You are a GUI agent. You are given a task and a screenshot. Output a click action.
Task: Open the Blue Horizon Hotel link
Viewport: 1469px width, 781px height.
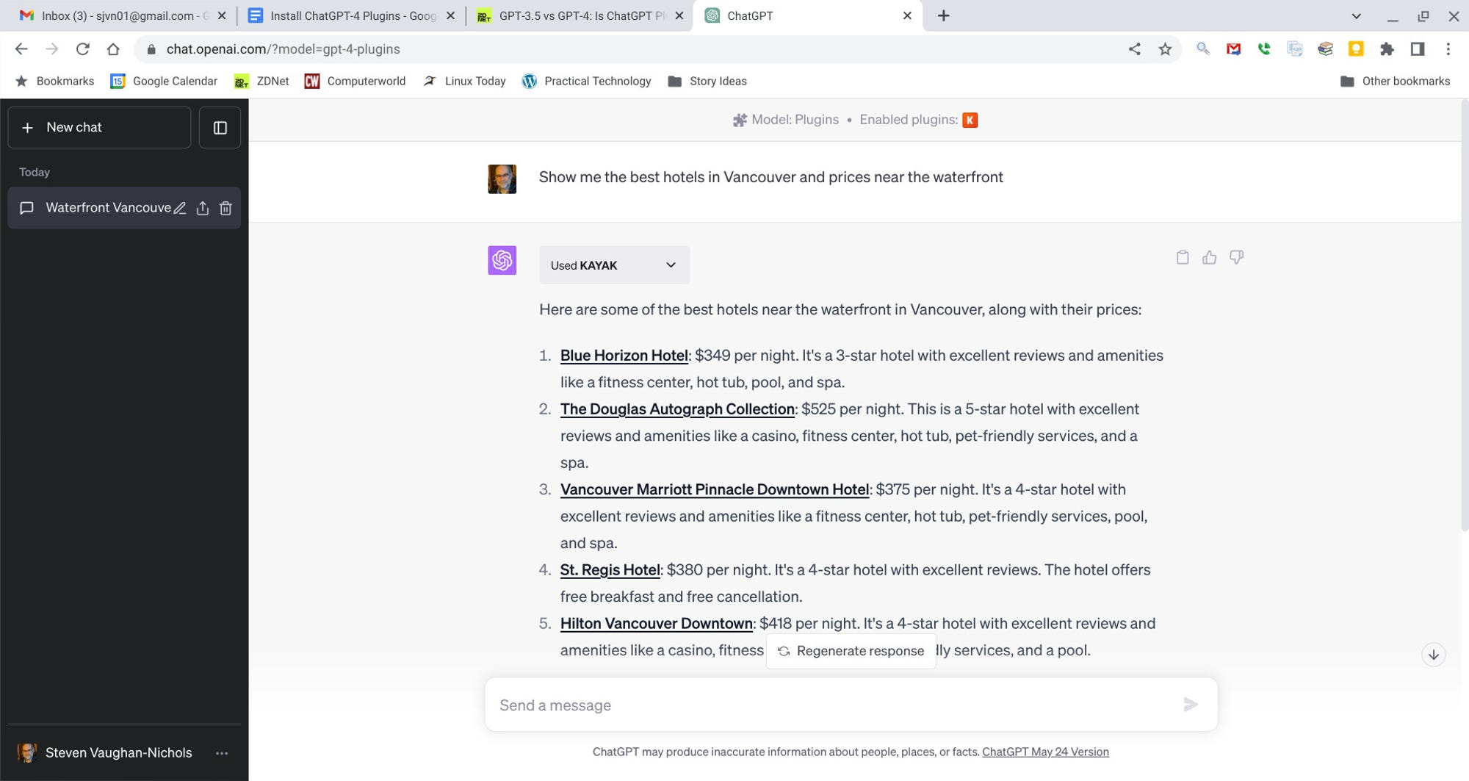[624, 356]
